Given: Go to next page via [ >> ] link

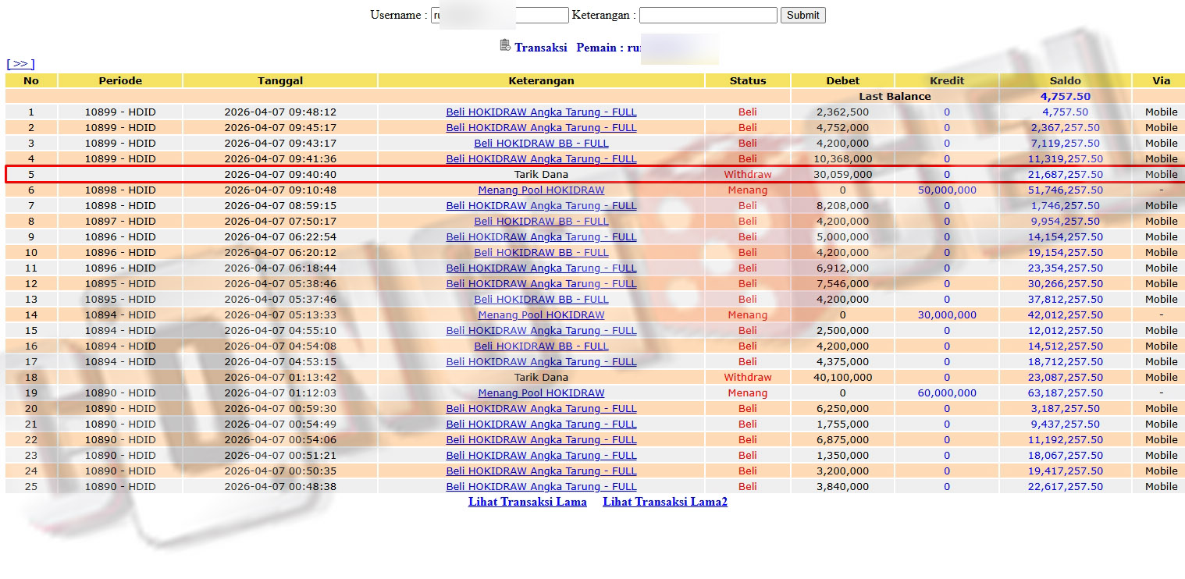Looking at the screenshot, I should pyautogui.click(x=20, y=64).
